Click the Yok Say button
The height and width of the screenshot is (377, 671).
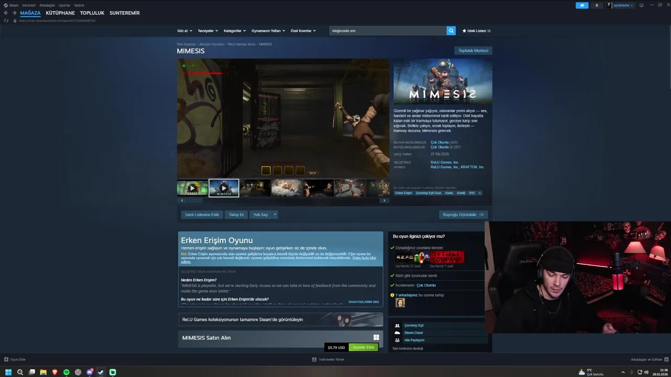click(x=261, y=215)
